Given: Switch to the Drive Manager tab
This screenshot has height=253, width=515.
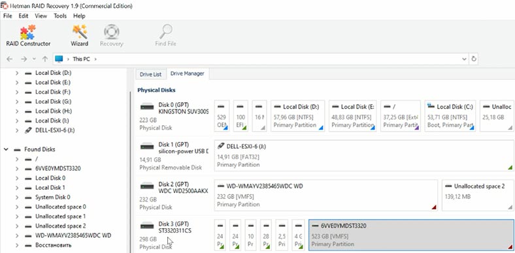Looking at the screenshot, I should [187, 74].
